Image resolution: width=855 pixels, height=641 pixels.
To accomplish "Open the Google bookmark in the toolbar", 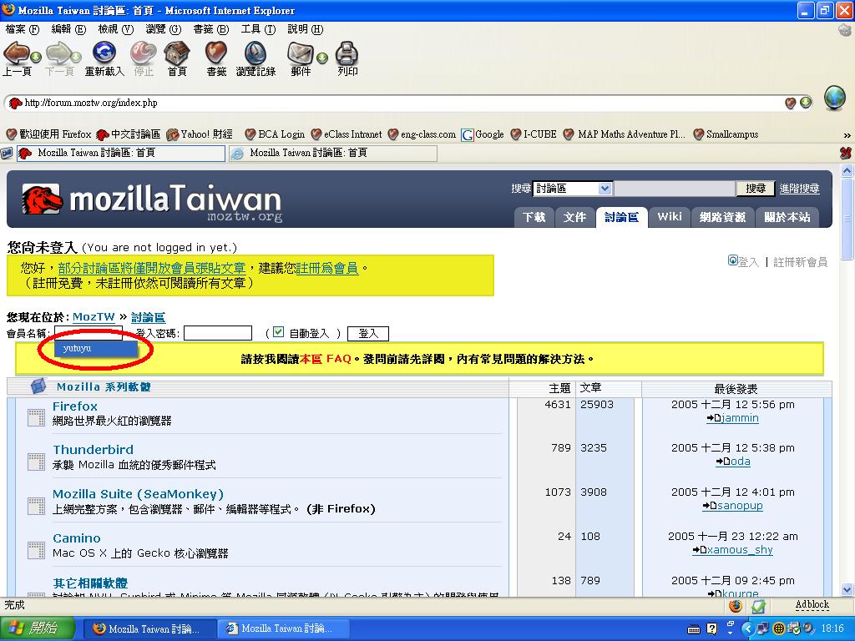I will pos(483,134).
